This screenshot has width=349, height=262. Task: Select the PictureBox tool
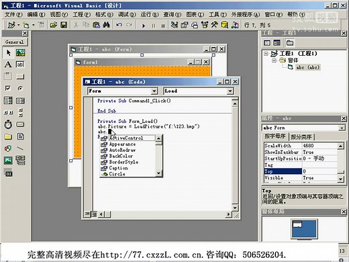pos(20,53)
